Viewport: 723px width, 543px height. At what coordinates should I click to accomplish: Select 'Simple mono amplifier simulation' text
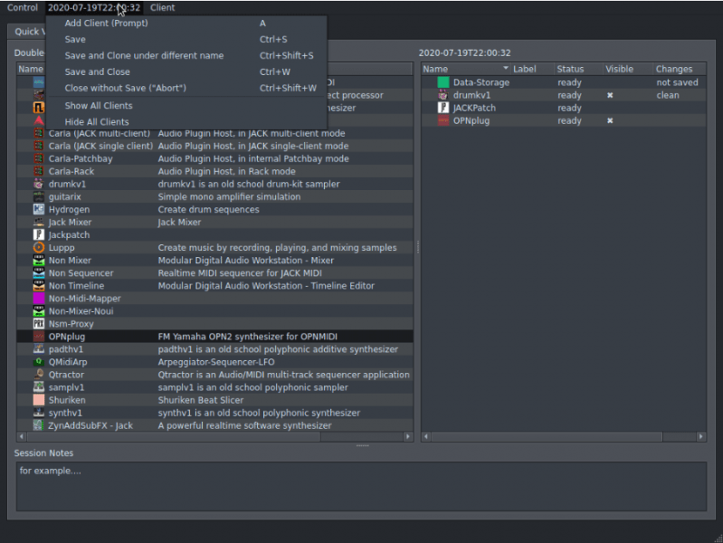[229, 196]
